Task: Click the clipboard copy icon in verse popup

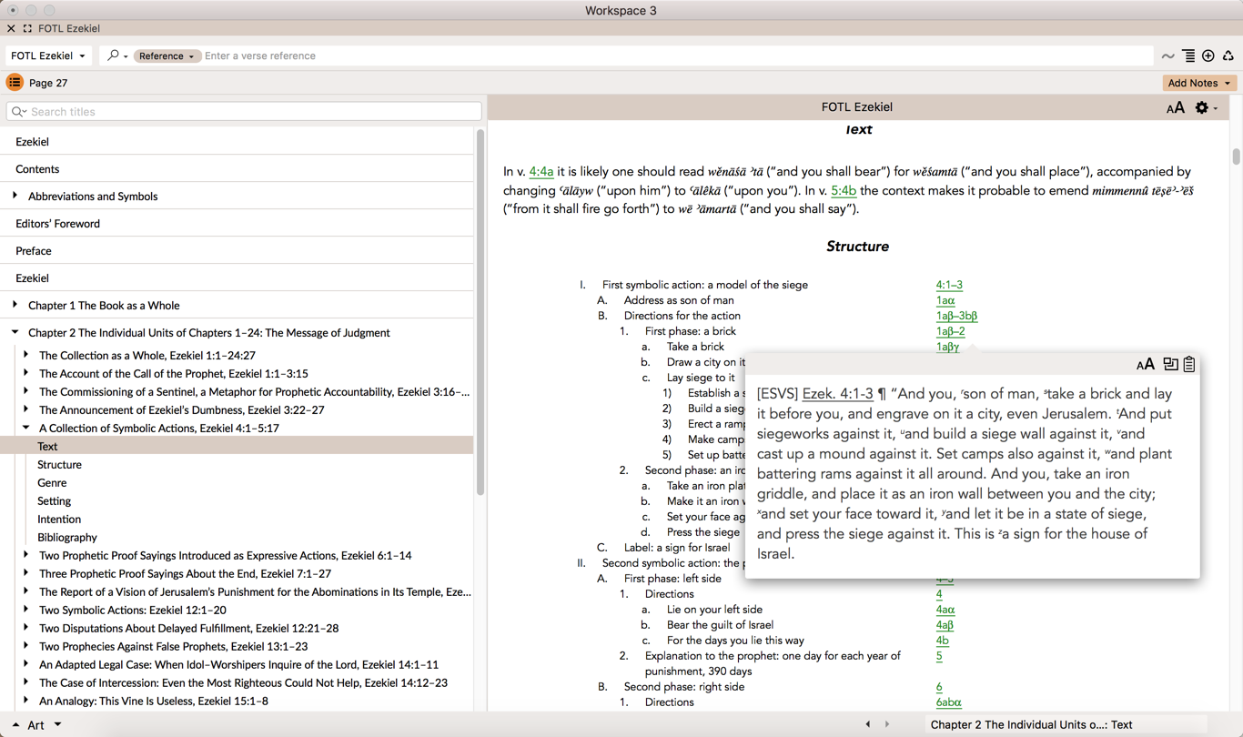Action: point(1188,364)
